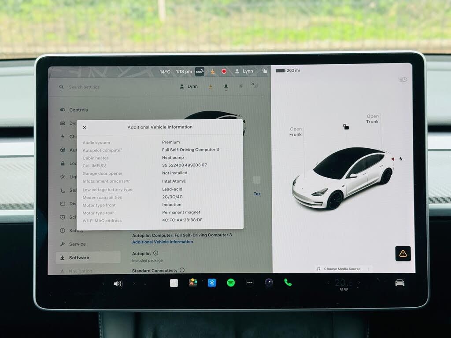The image size is (451, 338).
Task: Open the Lynn profile next to Search Settings
Action: coord(189,86)
